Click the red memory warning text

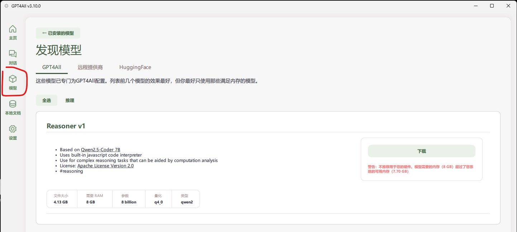pyautogui.click(x=421, y=169)
